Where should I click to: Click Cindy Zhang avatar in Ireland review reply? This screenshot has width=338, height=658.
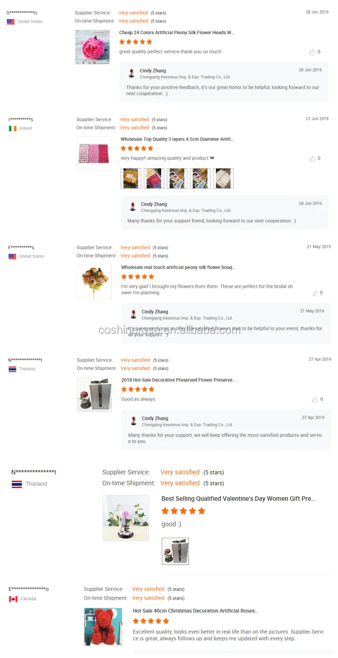(133, 207)
